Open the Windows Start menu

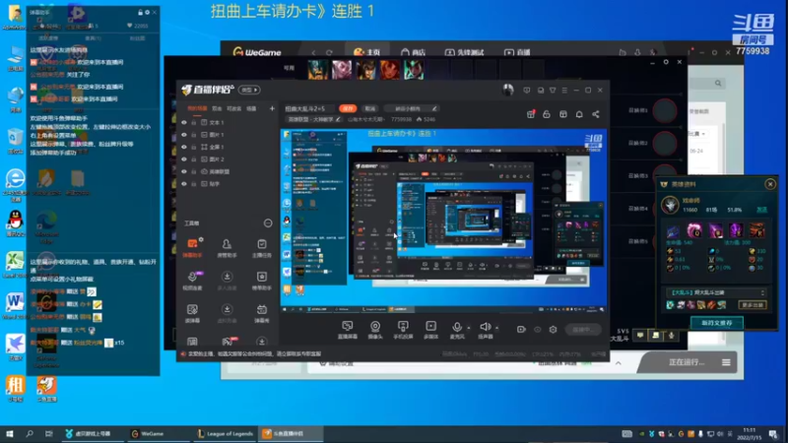pyautogui.click(x=10, y=433)
